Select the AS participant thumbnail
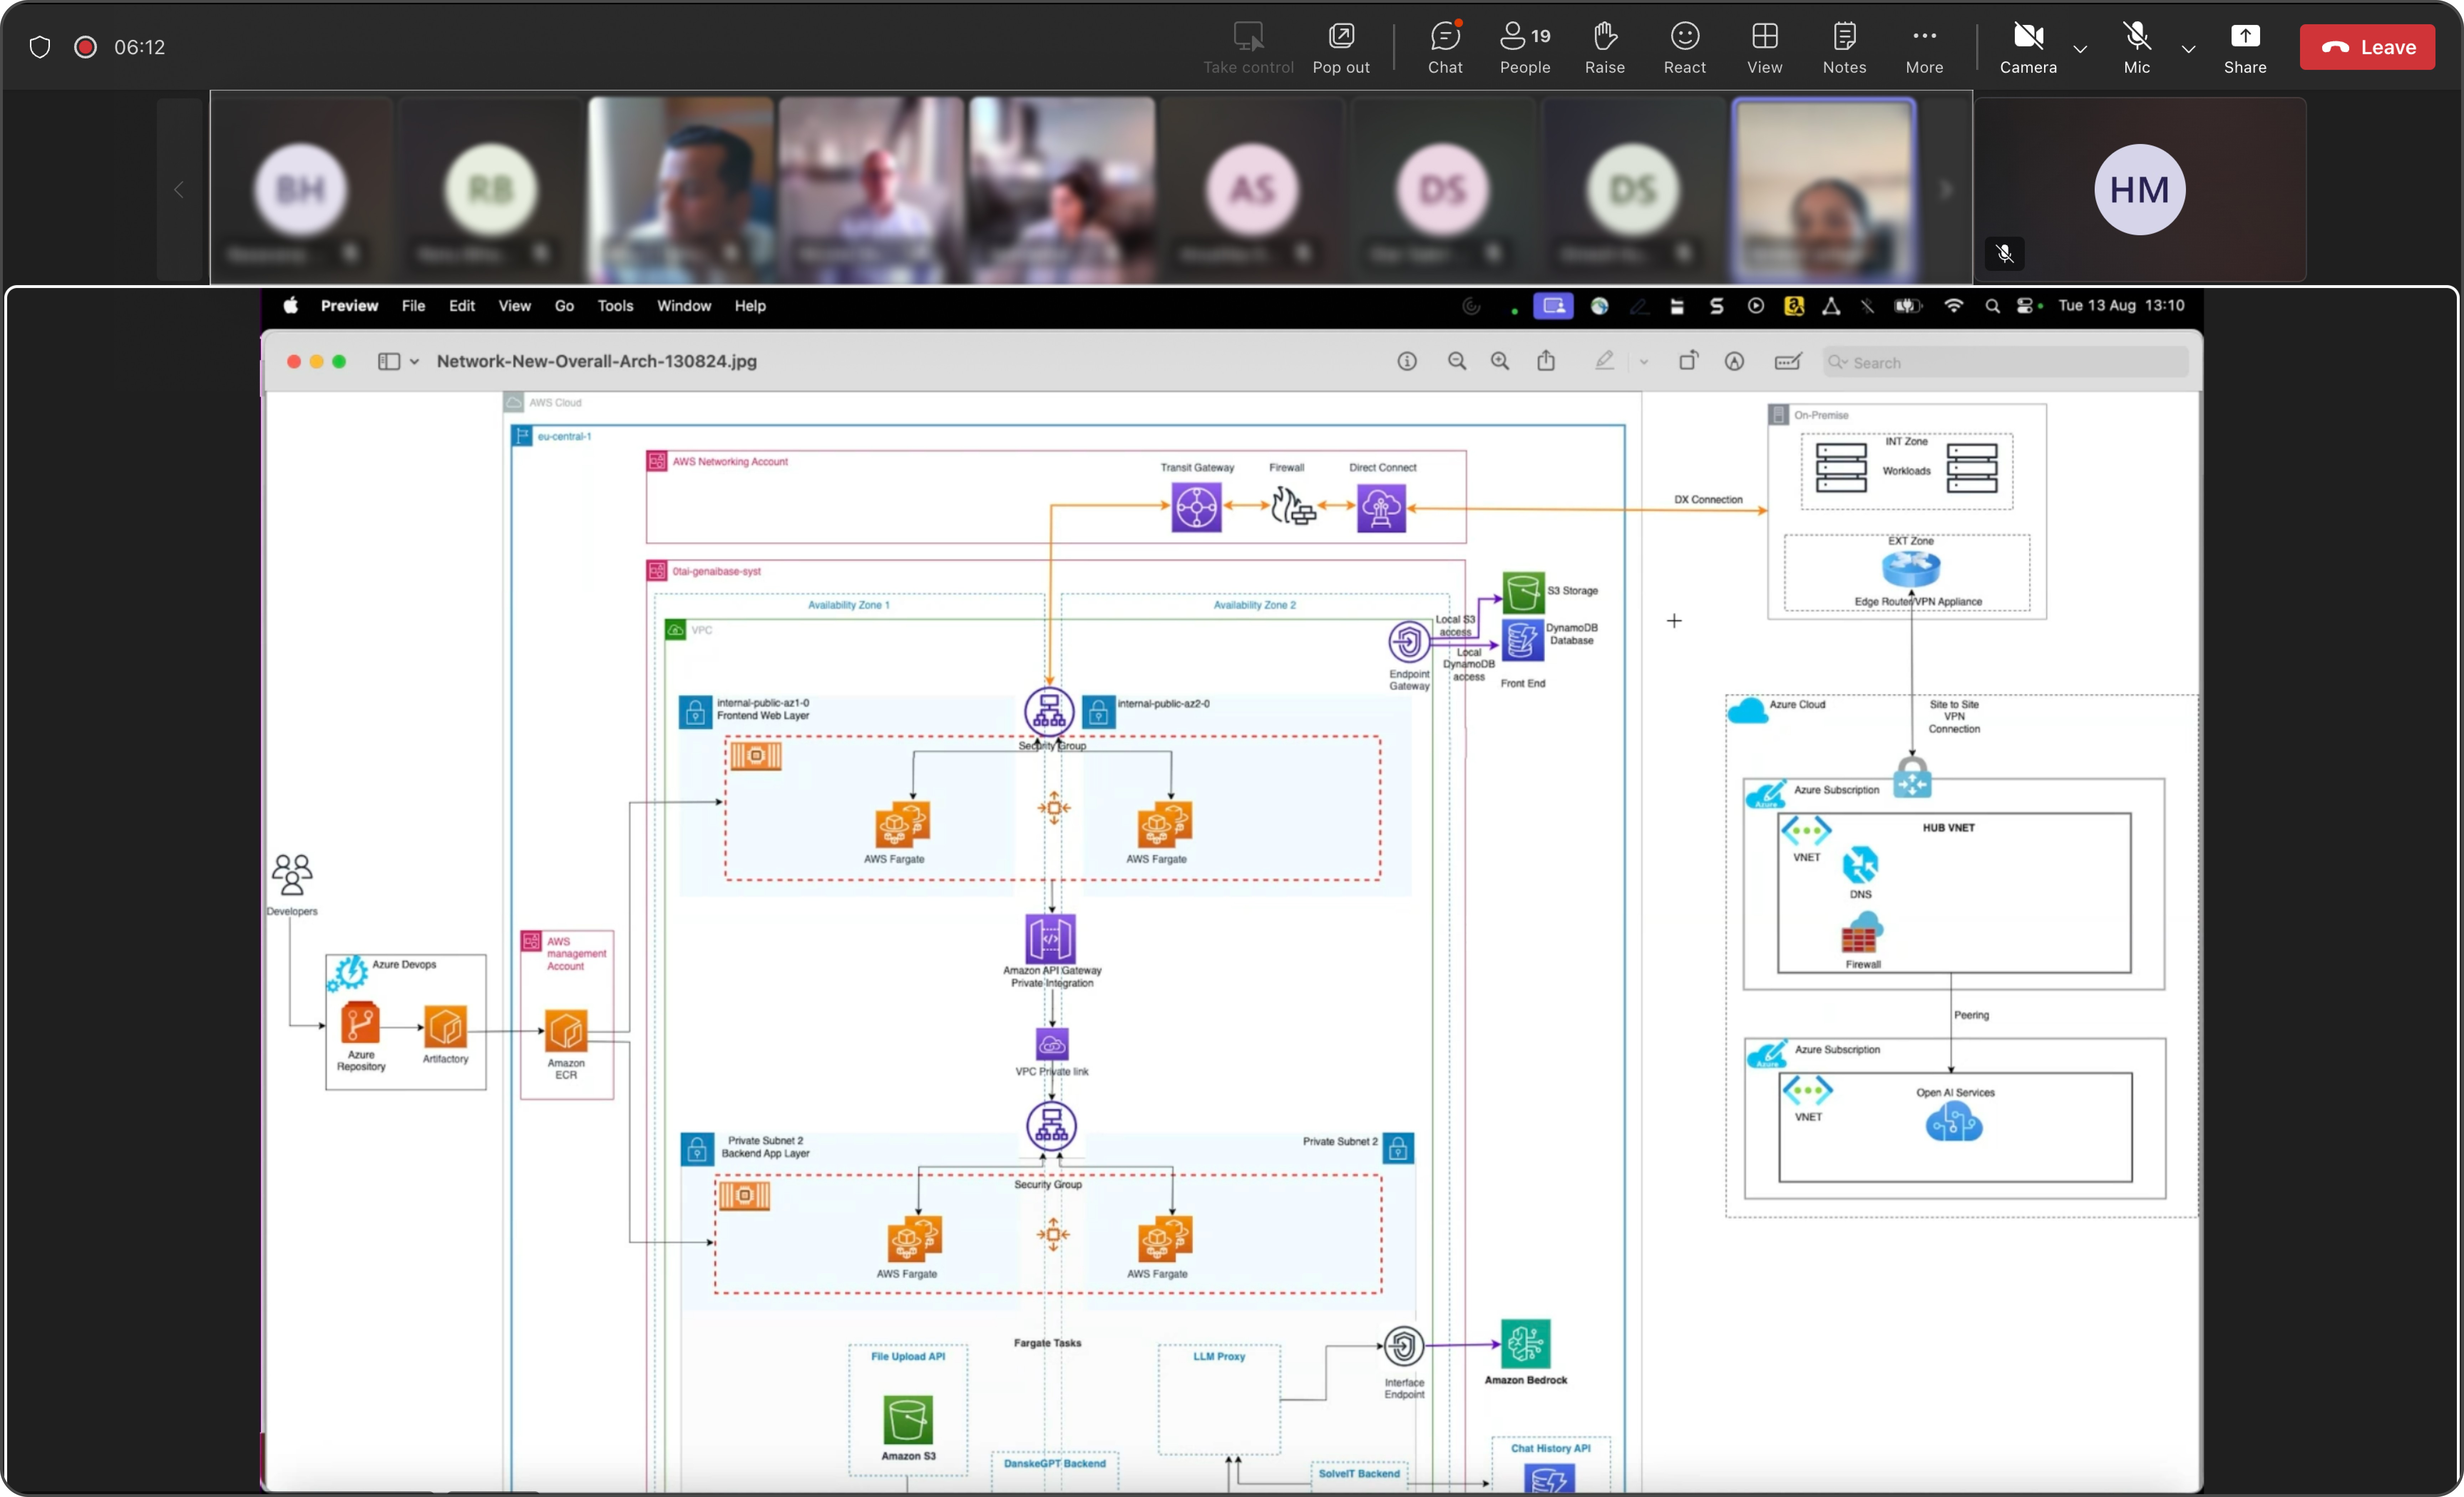The width and height of the screenshot is (2464, 1497). click(x=1252, y=190)
